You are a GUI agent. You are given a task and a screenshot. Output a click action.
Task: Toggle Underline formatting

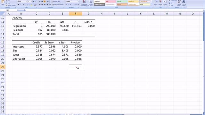coord(23,5)
